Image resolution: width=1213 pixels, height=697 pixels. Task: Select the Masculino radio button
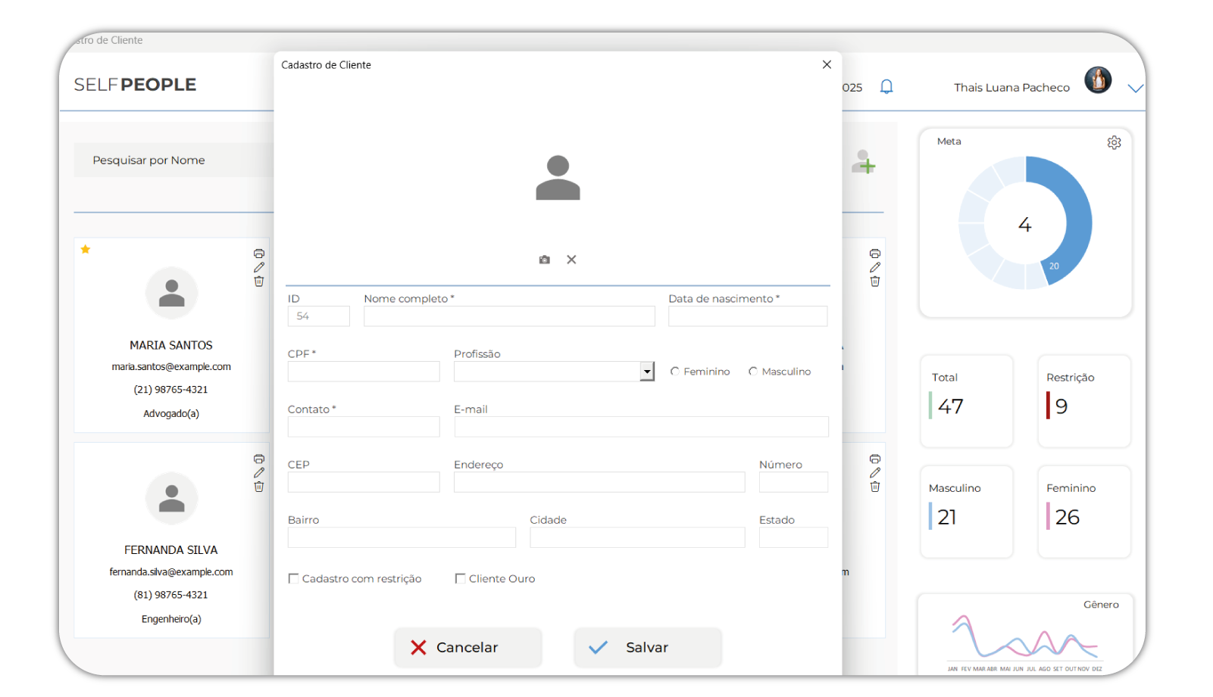click(753, 372)
